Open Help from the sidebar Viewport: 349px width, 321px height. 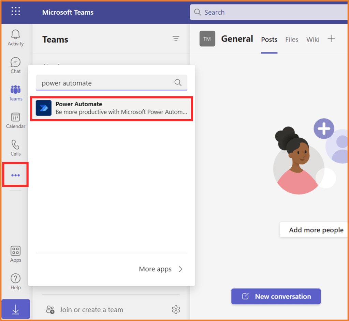click(16, 281)
